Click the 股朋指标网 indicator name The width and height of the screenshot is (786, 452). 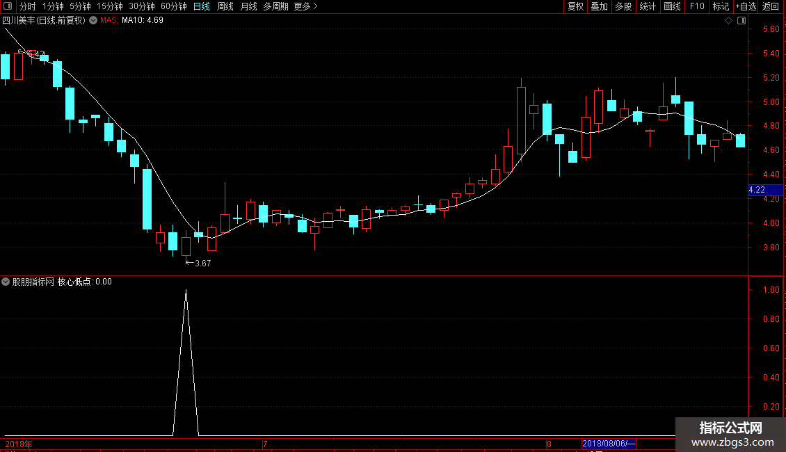(33, 282)
